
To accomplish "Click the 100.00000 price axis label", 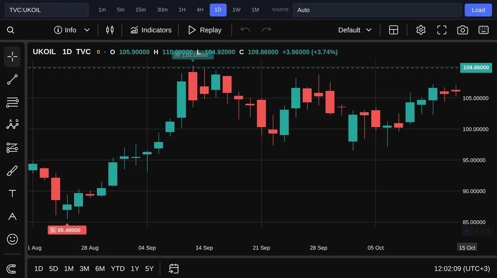I will (475, 129).
